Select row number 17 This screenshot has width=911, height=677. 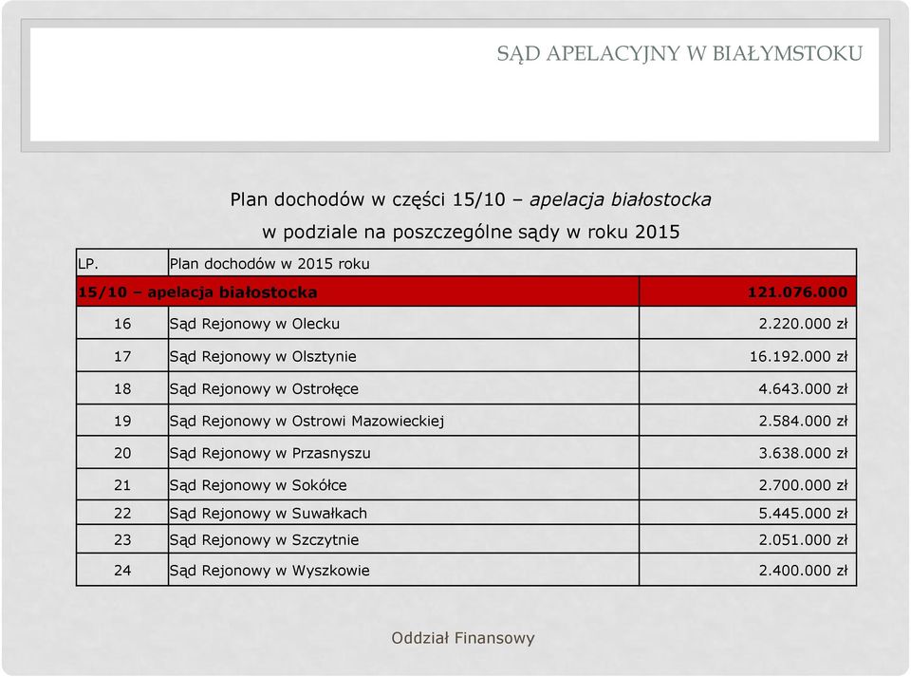coord(122,356)
